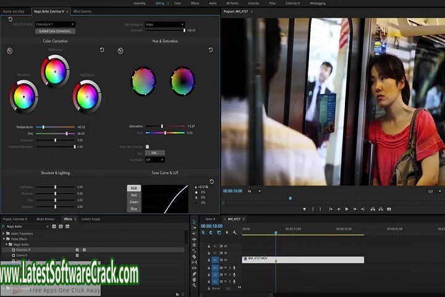Toggle visibility eye for track V2
The image size is (445, 297).
226,253
